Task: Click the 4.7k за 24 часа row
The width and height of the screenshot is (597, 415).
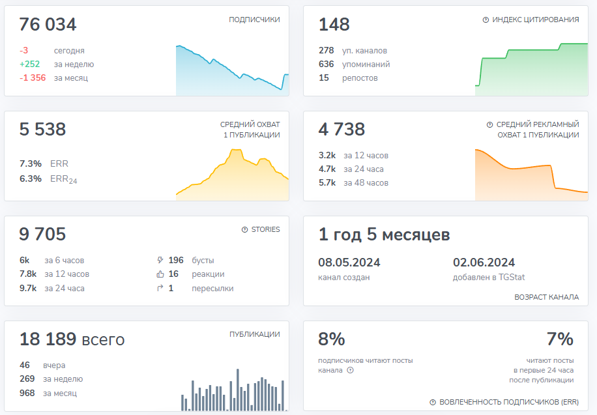Action: [351, 169]
